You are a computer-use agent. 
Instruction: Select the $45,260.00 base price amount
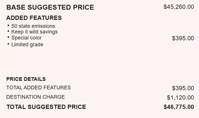(x=179, y=7)
